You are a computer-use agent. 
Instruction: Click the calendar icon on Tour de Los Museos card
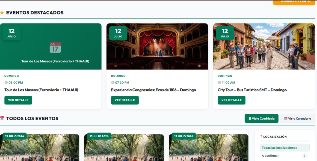pos(55,47)
